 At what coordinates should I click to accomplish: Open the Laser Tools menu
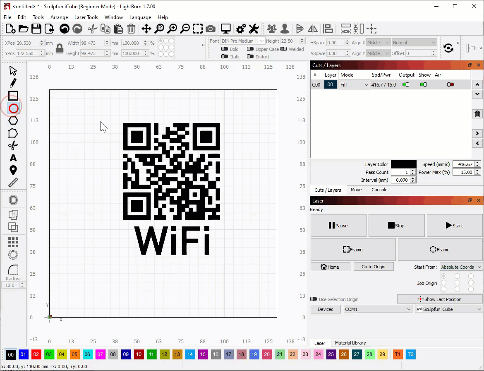86,17
